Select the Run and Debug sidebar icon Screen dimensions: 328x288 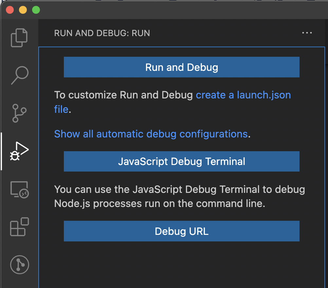point(19,151)
